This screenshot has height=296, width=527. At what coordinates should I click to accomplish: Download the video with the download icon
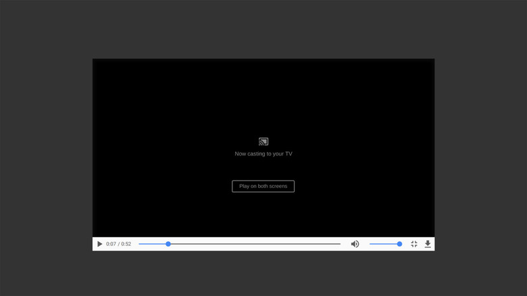(x=428, y=244)
